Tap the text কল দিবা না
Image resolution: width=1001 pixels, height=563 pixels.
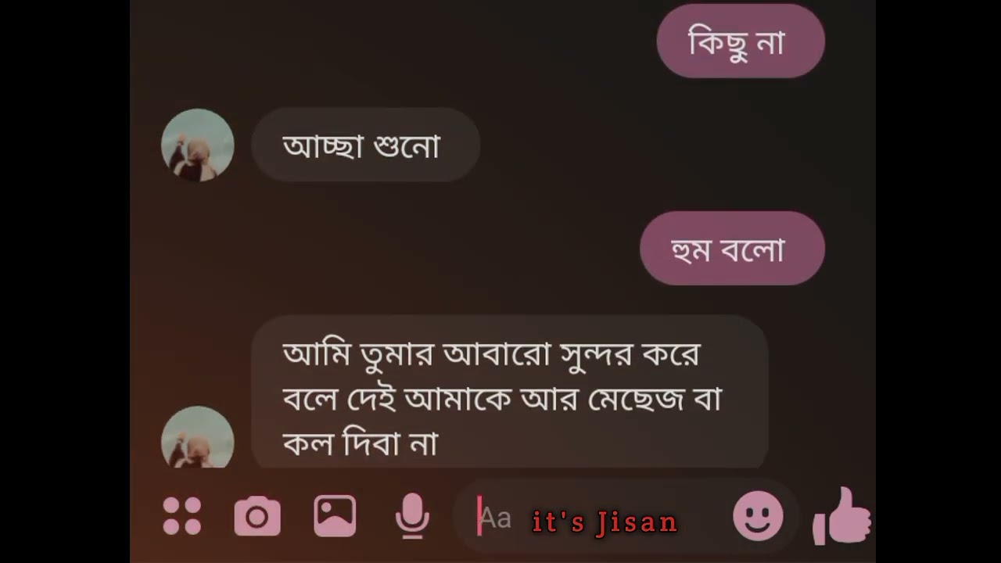click(360, 444)
